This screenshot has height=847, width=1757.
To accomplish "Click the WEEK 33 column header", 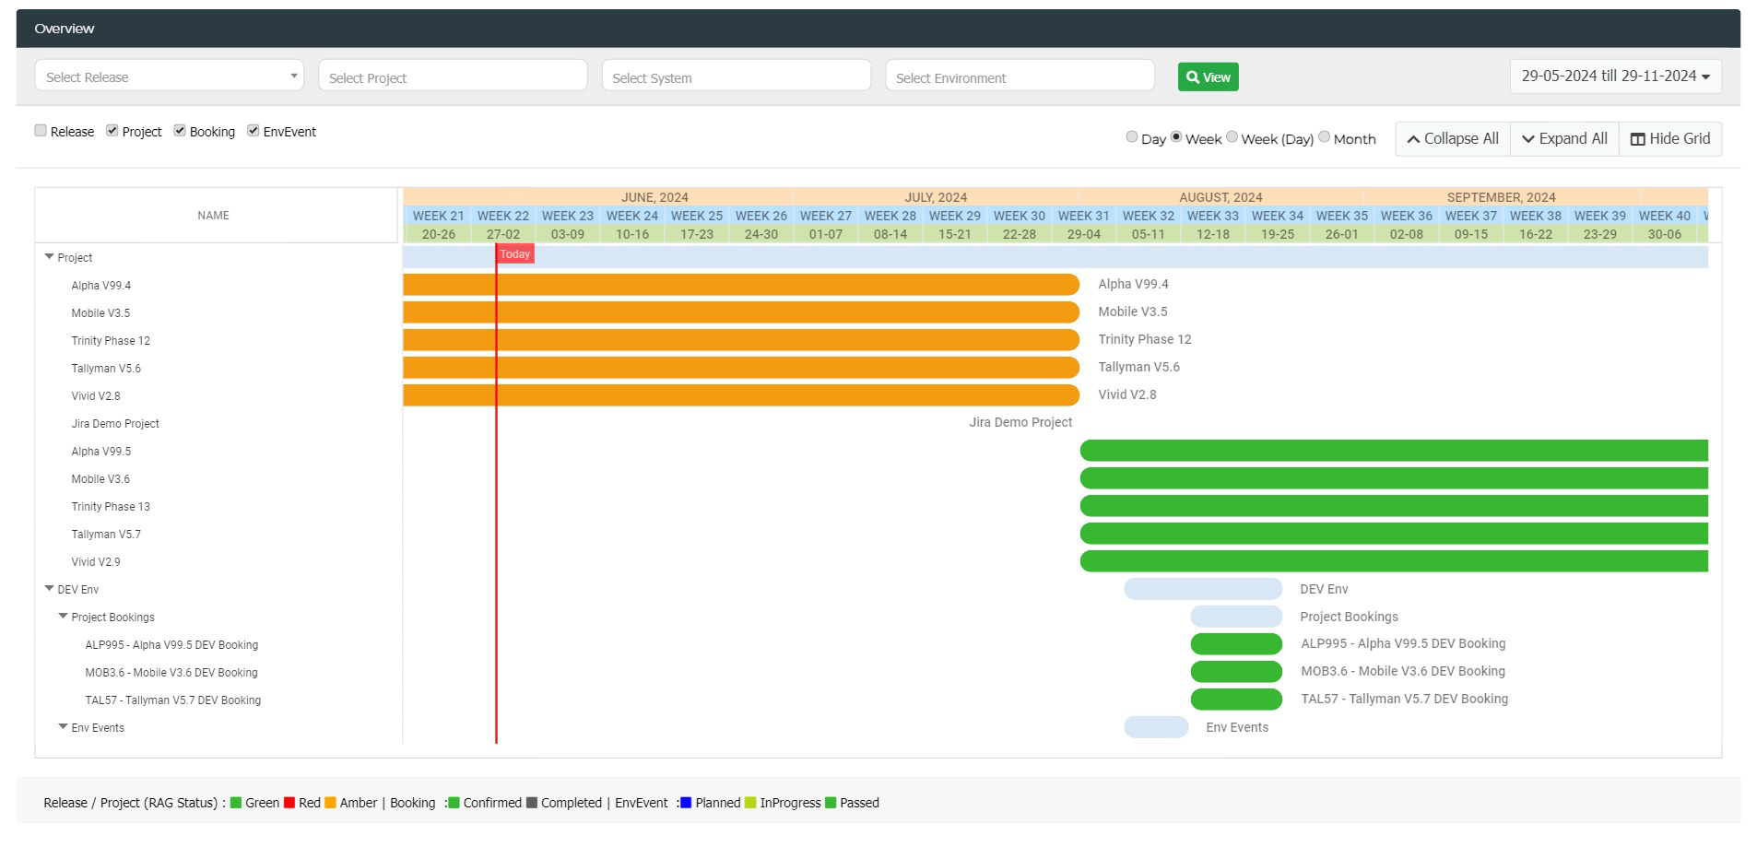I will click(1213, 216).
